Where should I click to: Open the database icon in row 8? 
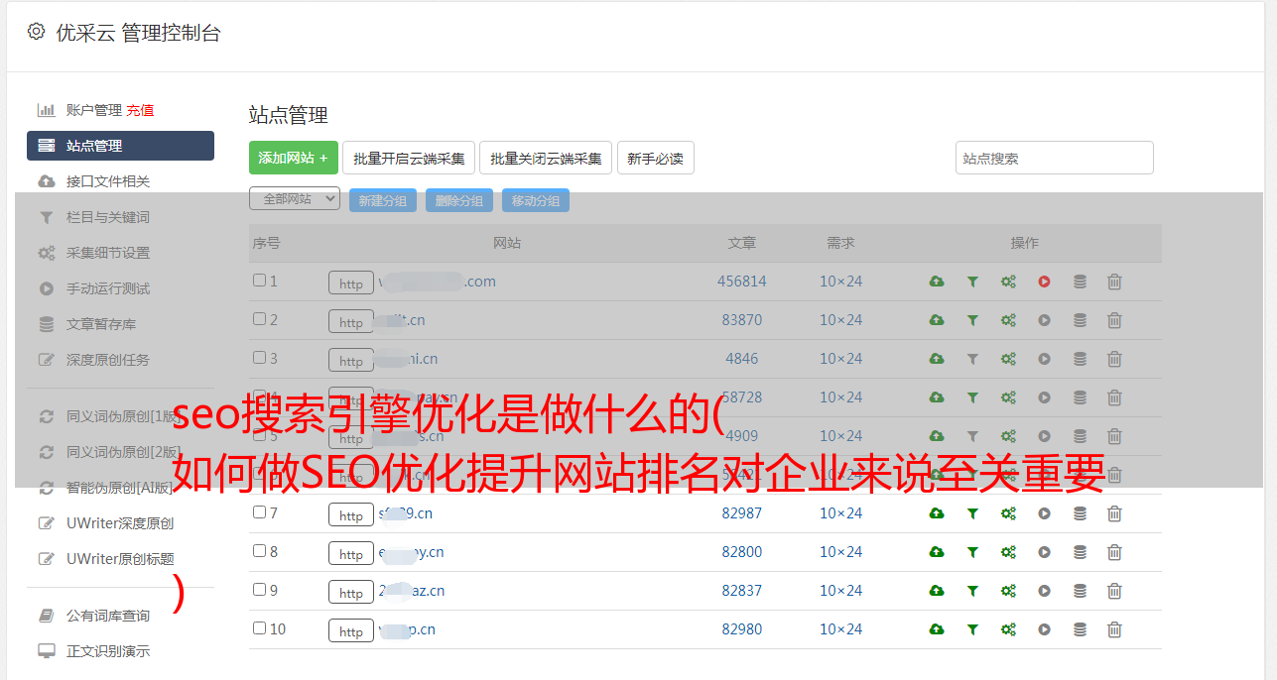point(1080,552)
